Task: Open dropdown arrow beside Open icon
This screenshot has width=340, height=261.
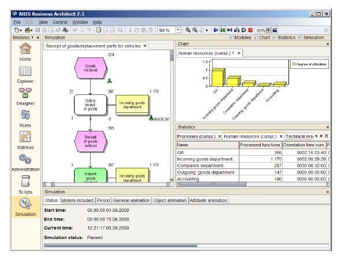Action: pos(32,30)
